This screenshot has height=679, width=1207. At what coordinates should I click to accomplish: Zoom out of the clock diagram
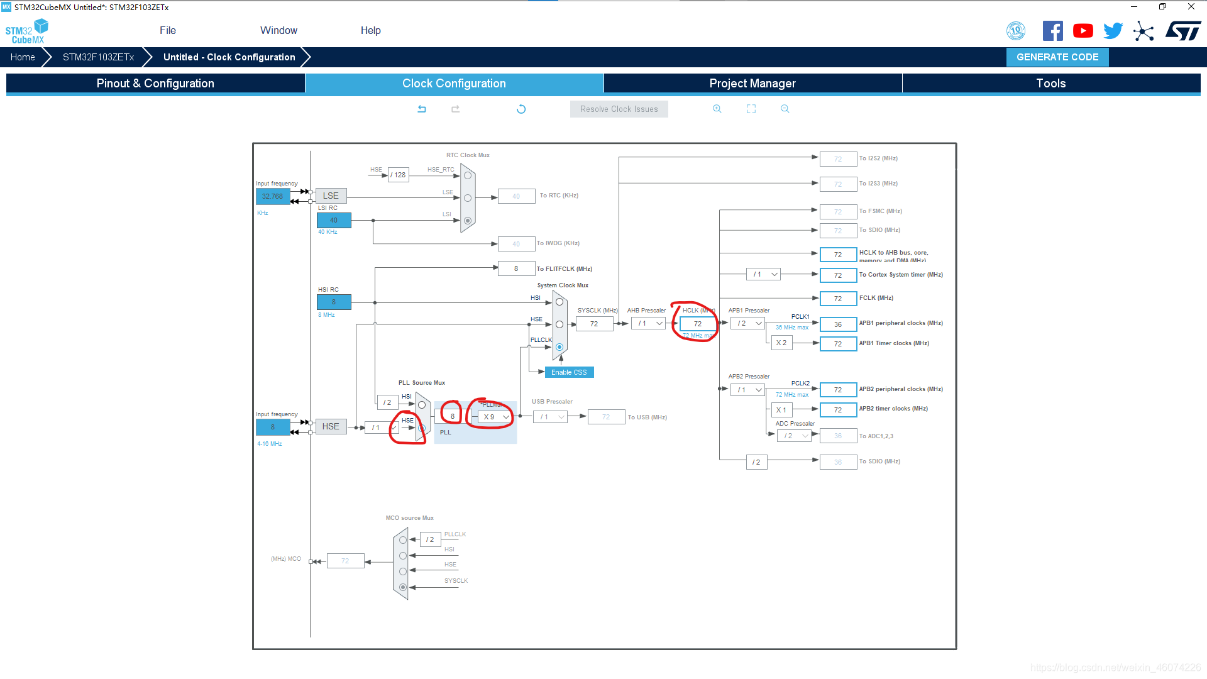click(x=785, y=109)
